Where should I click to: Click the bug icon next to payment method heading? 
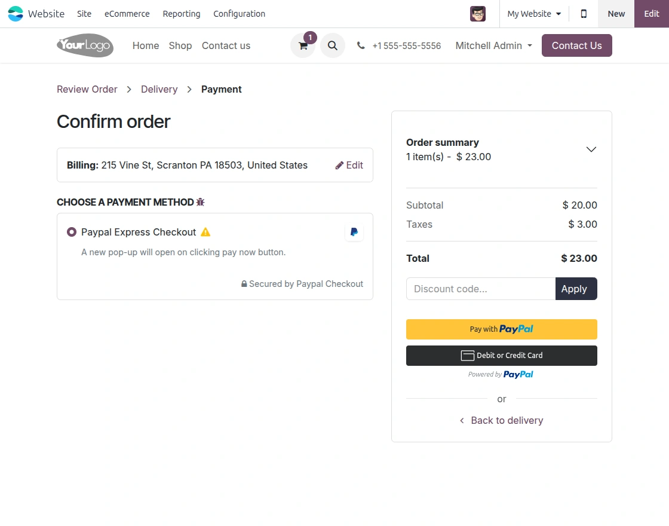pyautogui.click(x=200, y=202)
